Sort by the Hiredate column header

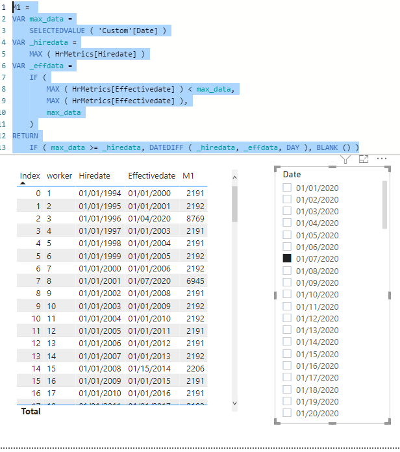(95, 175)
